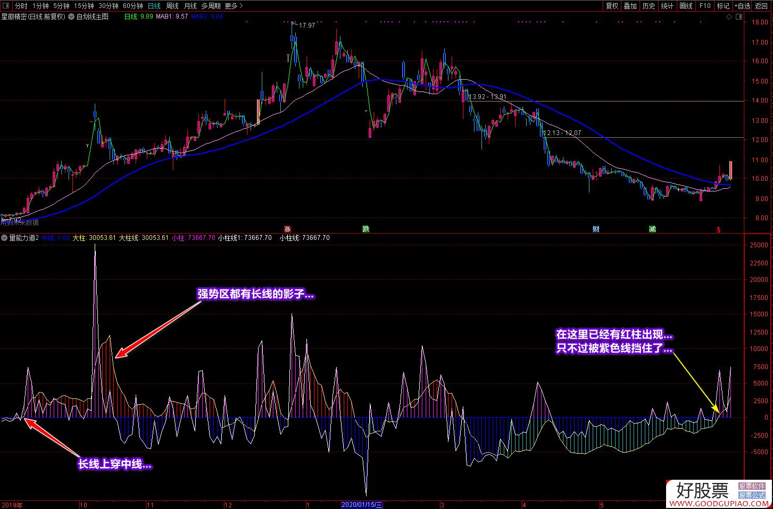773x509 pixels.
Task: Click the 叠加 overlay button
Action: coord(630,6)
